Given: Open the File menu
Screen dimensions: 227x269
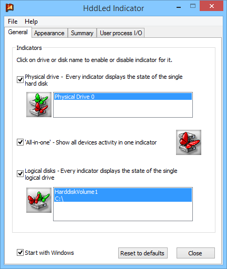Looking at the screenshot, I should (13, 22).
